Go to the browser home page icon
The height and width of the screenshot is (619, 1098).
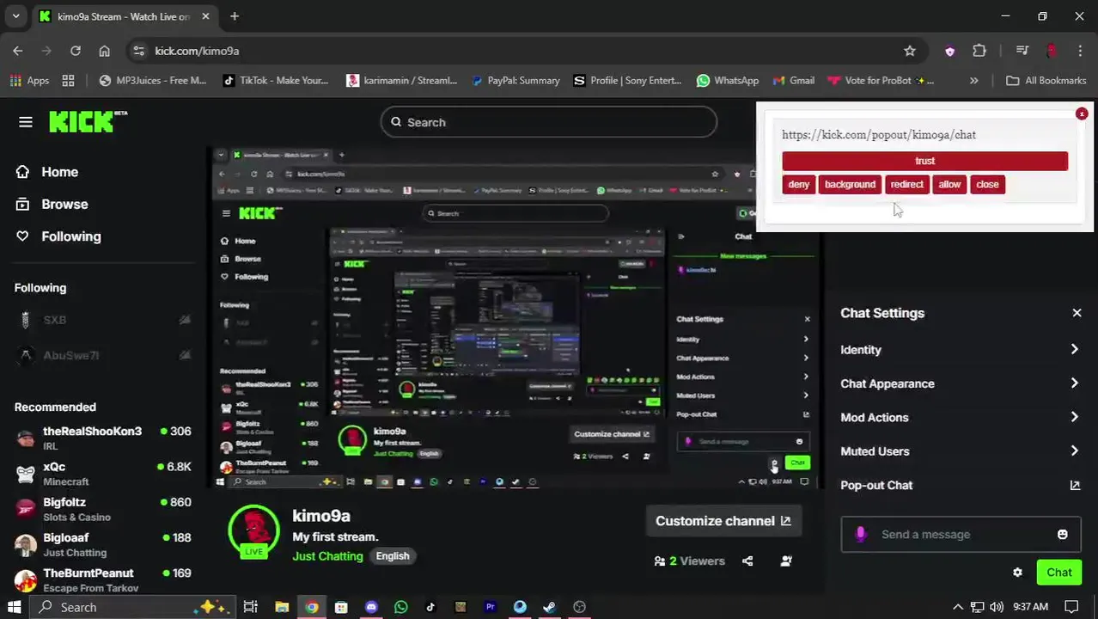coord(105,51)
